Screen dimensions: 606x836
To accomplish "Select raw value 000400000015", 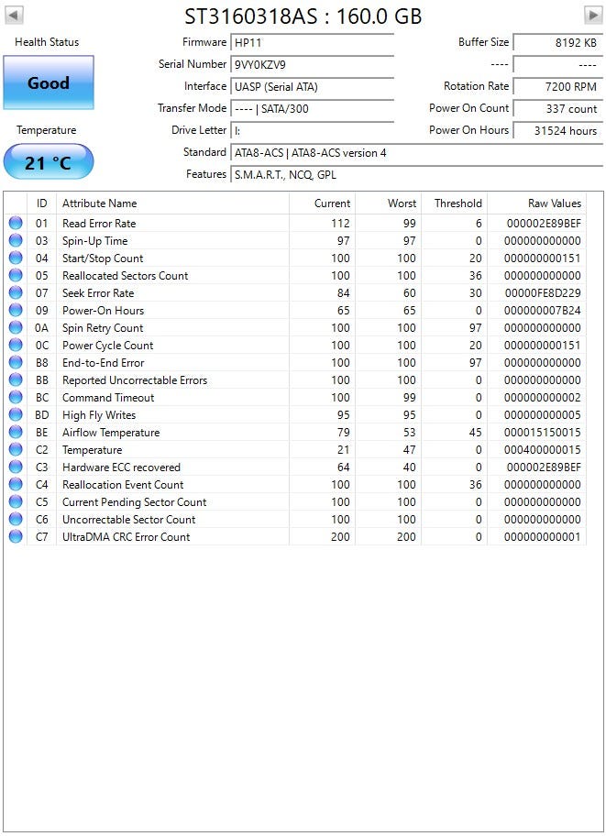I will pyautogui.click(x=543, y=450).
